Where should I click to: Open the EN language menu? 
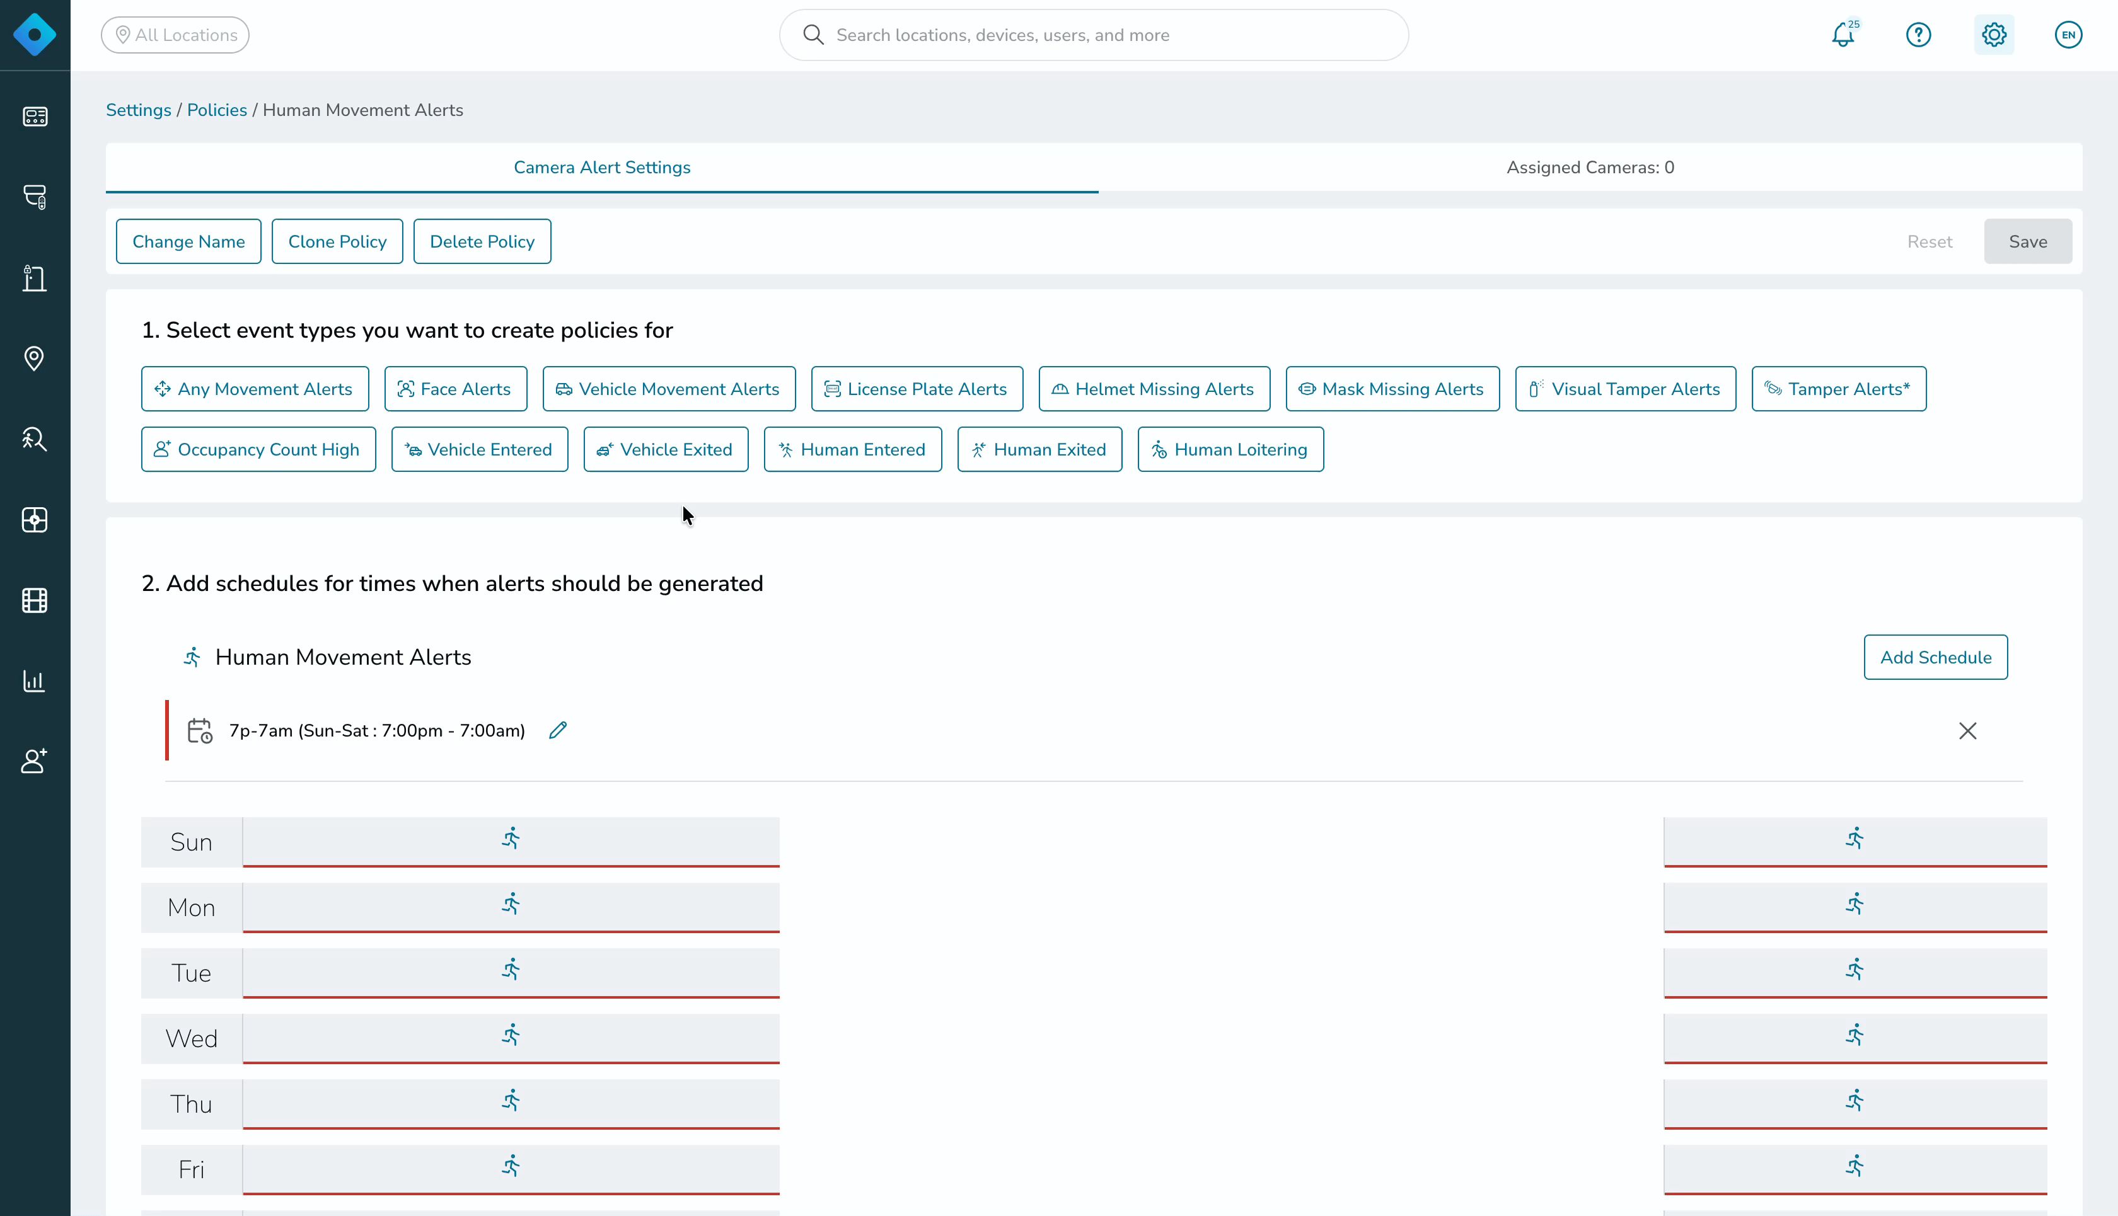pos(2068,35)
